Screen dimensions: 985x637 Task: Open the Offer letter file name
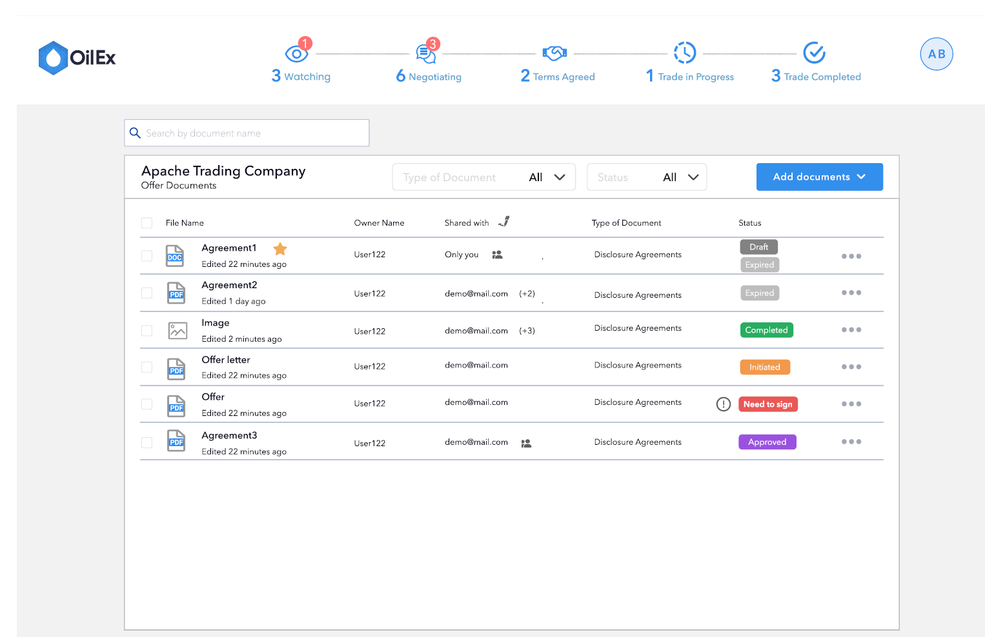point(226,360)
